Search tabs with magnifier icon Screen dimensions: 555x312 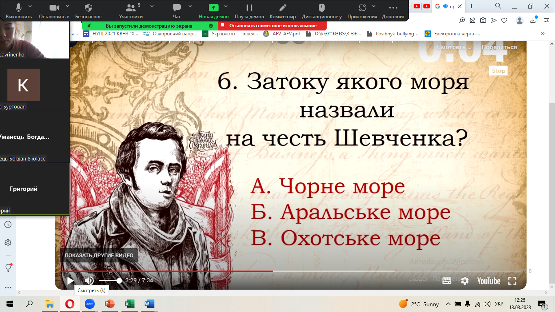coord(498,6)
